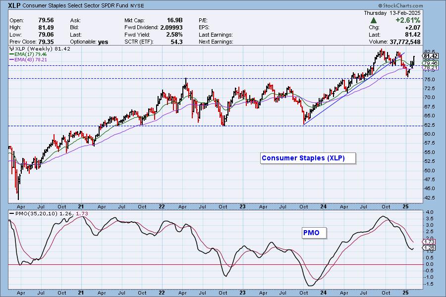Click the Fwd Dividend value 2.09993
This screenshot has height=297, width=446.
171,28
